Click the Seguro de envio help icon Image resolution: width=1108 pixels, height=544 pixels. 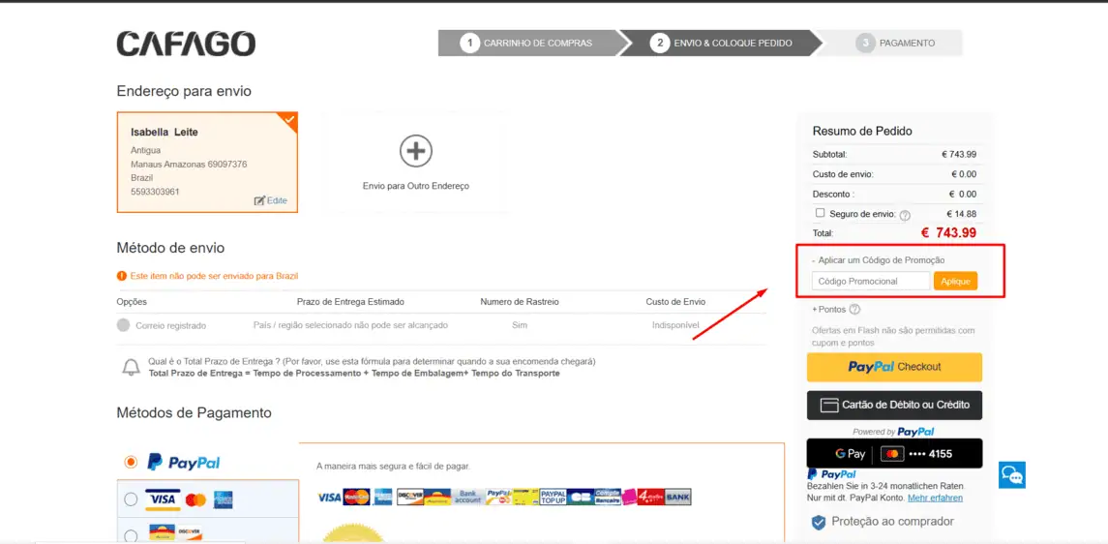905,215
